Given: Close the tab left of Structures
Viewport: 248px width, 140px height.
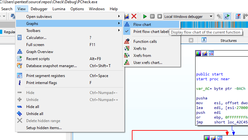Looking at the screenshot, I should 191,41.
